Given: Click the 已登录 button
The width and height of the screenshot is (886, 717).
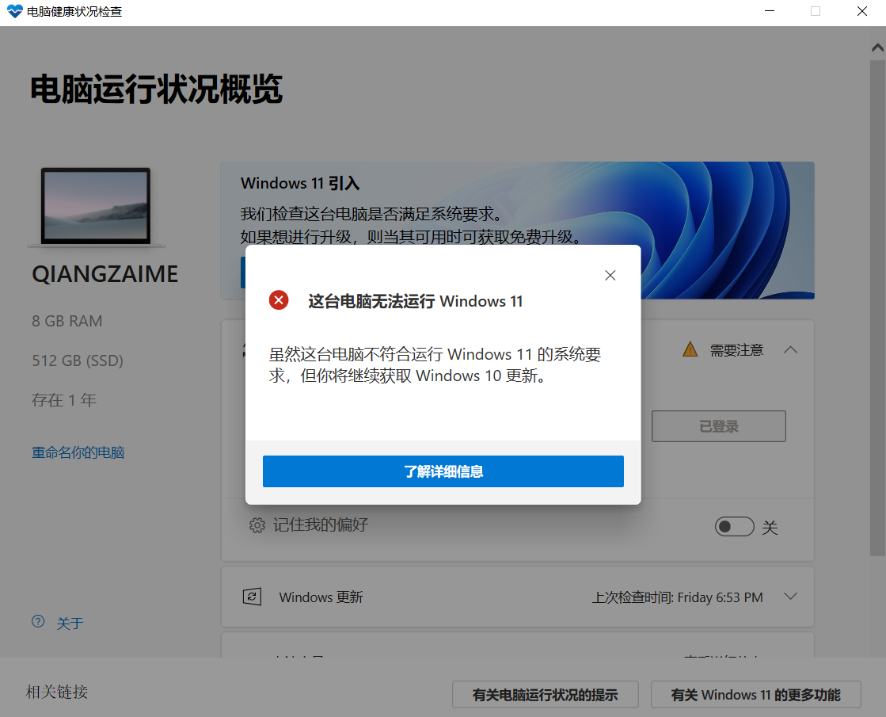Looking at the screenshot, I should pos(718,426).
